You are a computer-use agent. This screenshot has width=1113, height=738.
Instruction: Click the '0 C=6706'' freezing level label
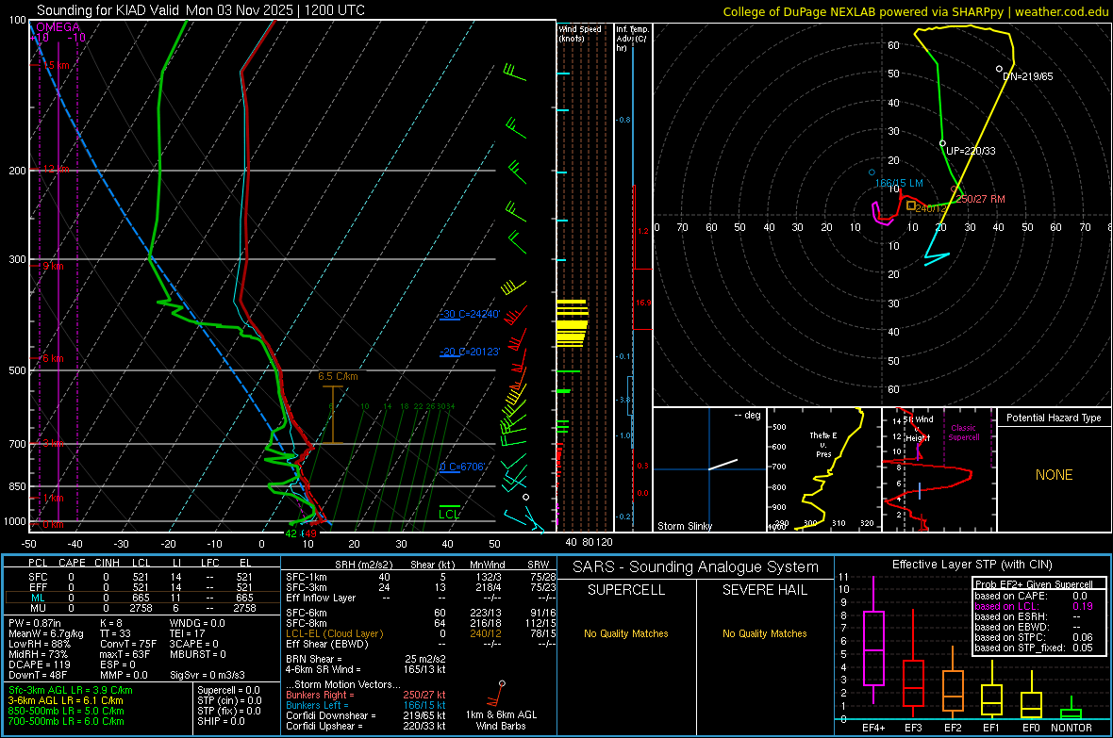point(462,467)
